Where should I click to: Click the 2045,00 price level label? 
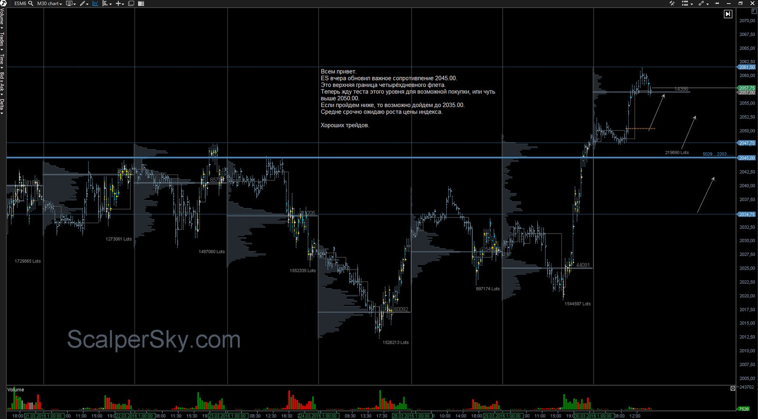pyautogui.click(x=747, y=158)
